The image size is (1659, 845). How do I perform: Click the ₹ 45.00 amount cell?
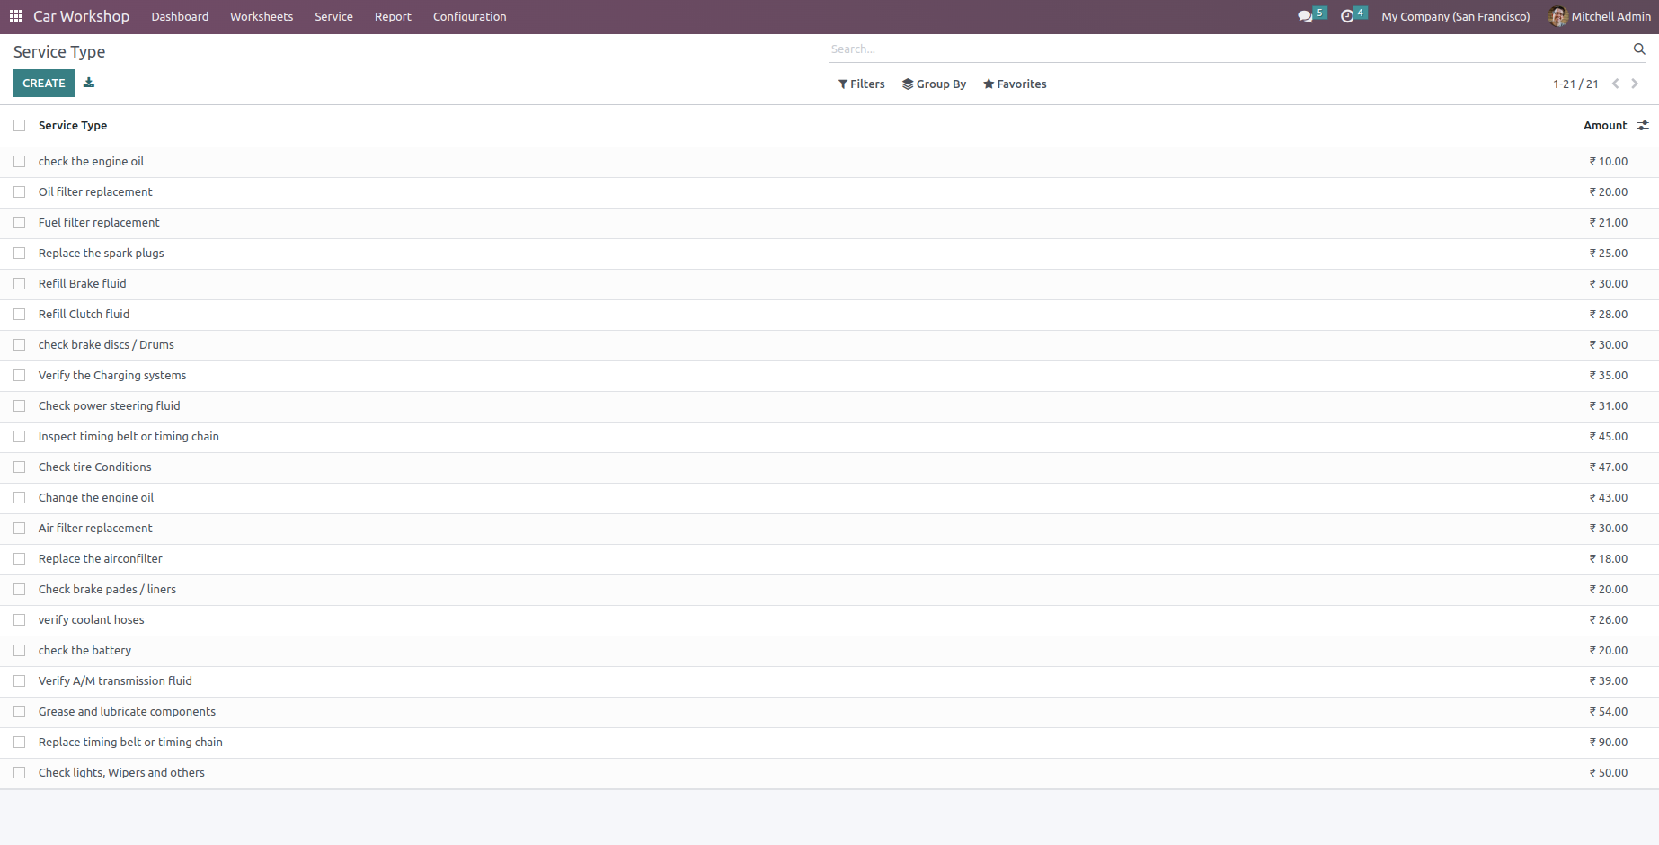tap(1608, 437)
